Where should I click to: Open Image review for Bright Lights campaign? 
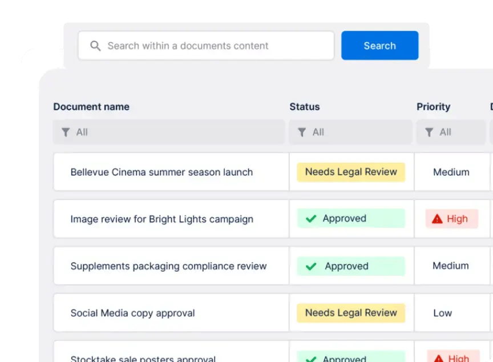pos(161,219)
